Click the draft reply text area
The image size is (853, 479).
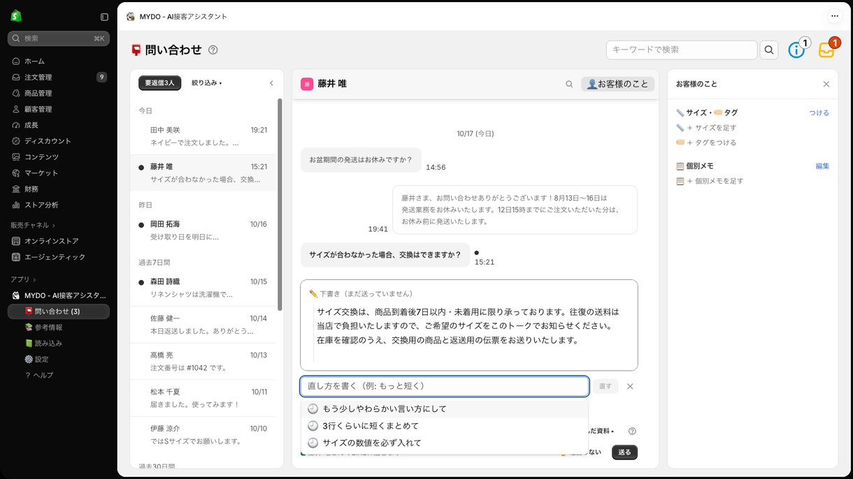[x=469, y=325]
